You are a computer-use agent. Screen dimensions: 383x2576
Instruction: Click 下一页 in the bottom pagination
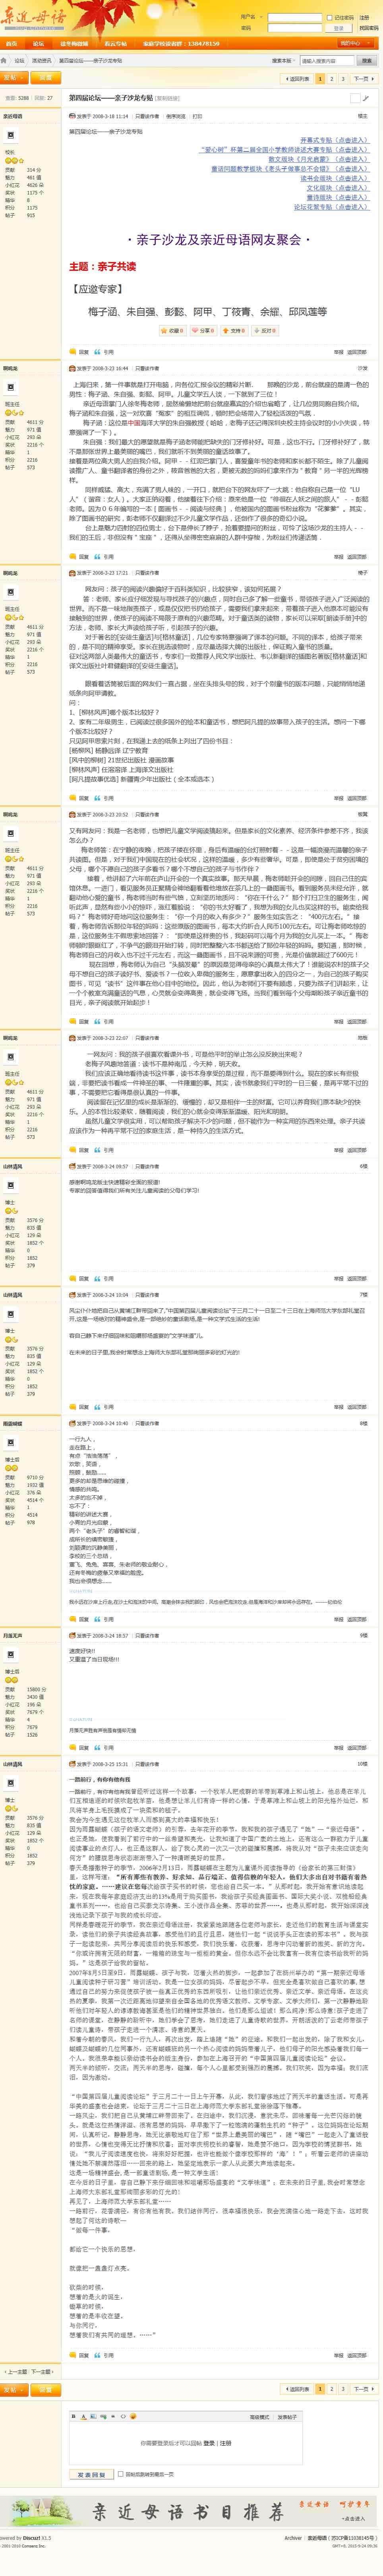[x=363, y=2389]
